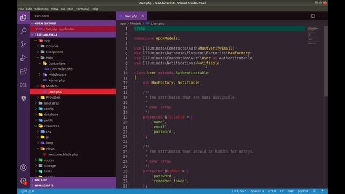Select User.php in the Models folder

click(73, 92)
